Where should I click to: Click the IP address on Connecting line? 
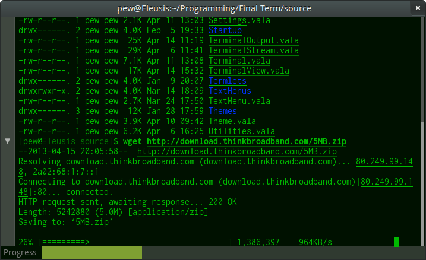pyautogui.click(x=387, y=182)
